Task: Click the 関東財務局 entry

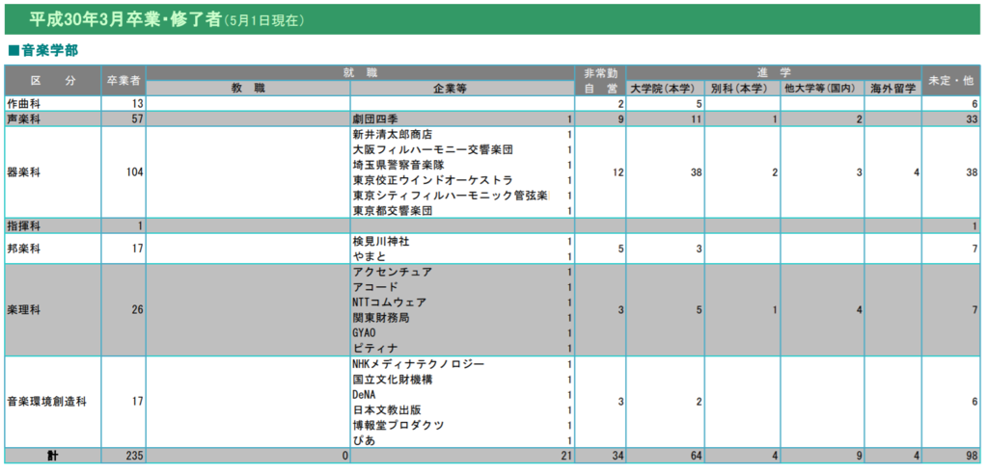Action: [x=381, y=318]
